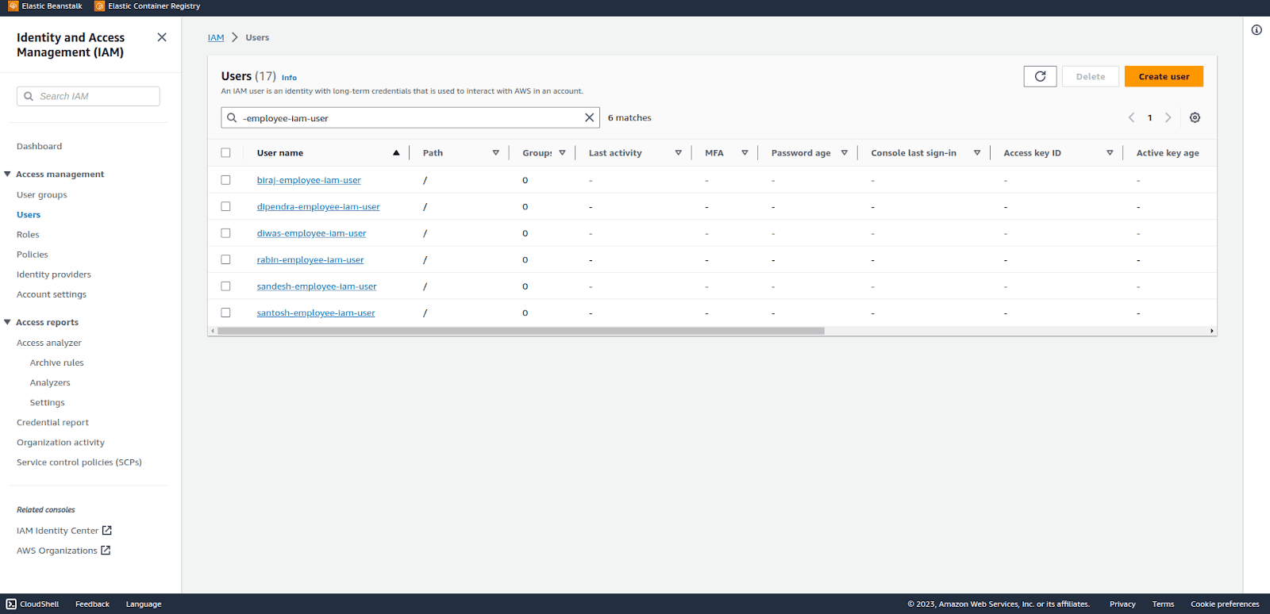
Task: Sort by Path column arrow
Action: [495, 153]
